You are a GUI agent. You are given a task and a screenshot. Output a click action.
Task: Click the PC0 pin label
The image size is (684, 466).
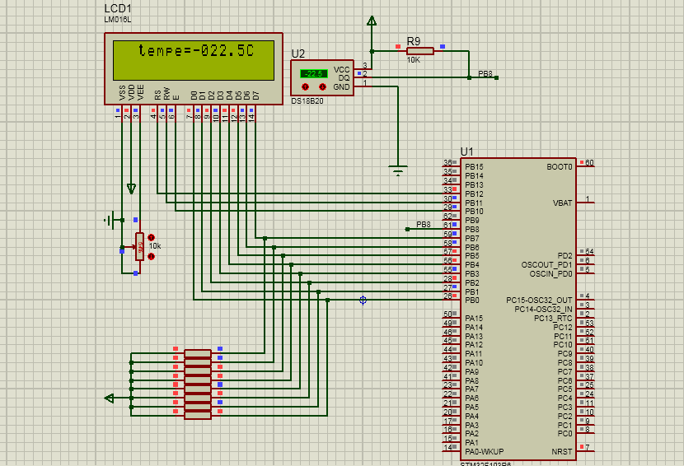[565, 434]
